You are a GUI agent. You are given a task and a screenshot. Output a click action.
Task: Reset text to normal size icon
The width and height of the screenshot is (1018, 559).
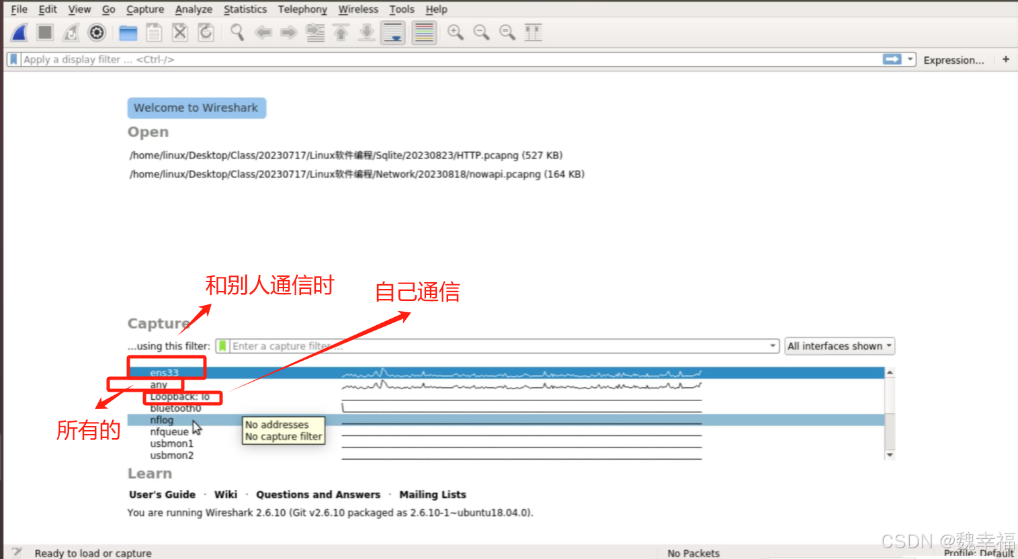507,32
